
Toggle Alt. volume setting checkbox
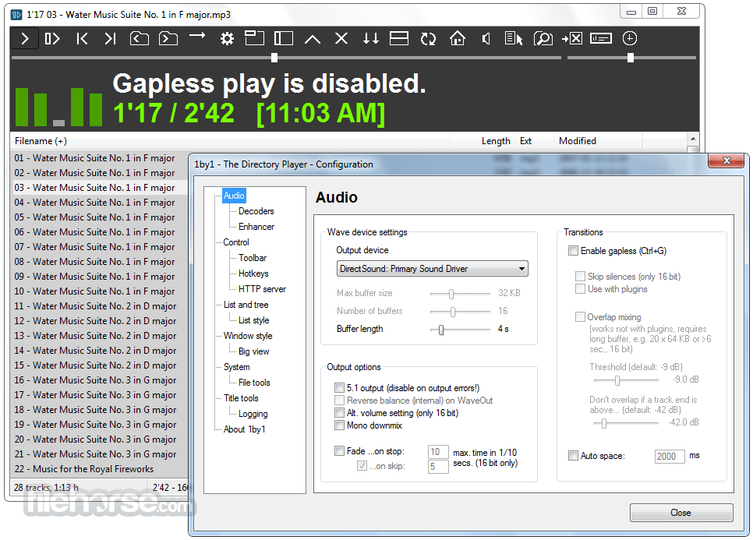340,413
